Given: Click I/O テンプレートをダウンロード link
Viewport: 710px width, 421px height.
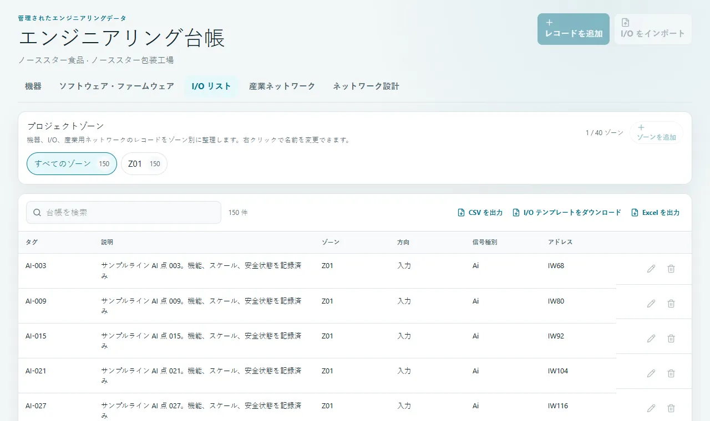Looking at the screenshot, I should tap(567, 213).
